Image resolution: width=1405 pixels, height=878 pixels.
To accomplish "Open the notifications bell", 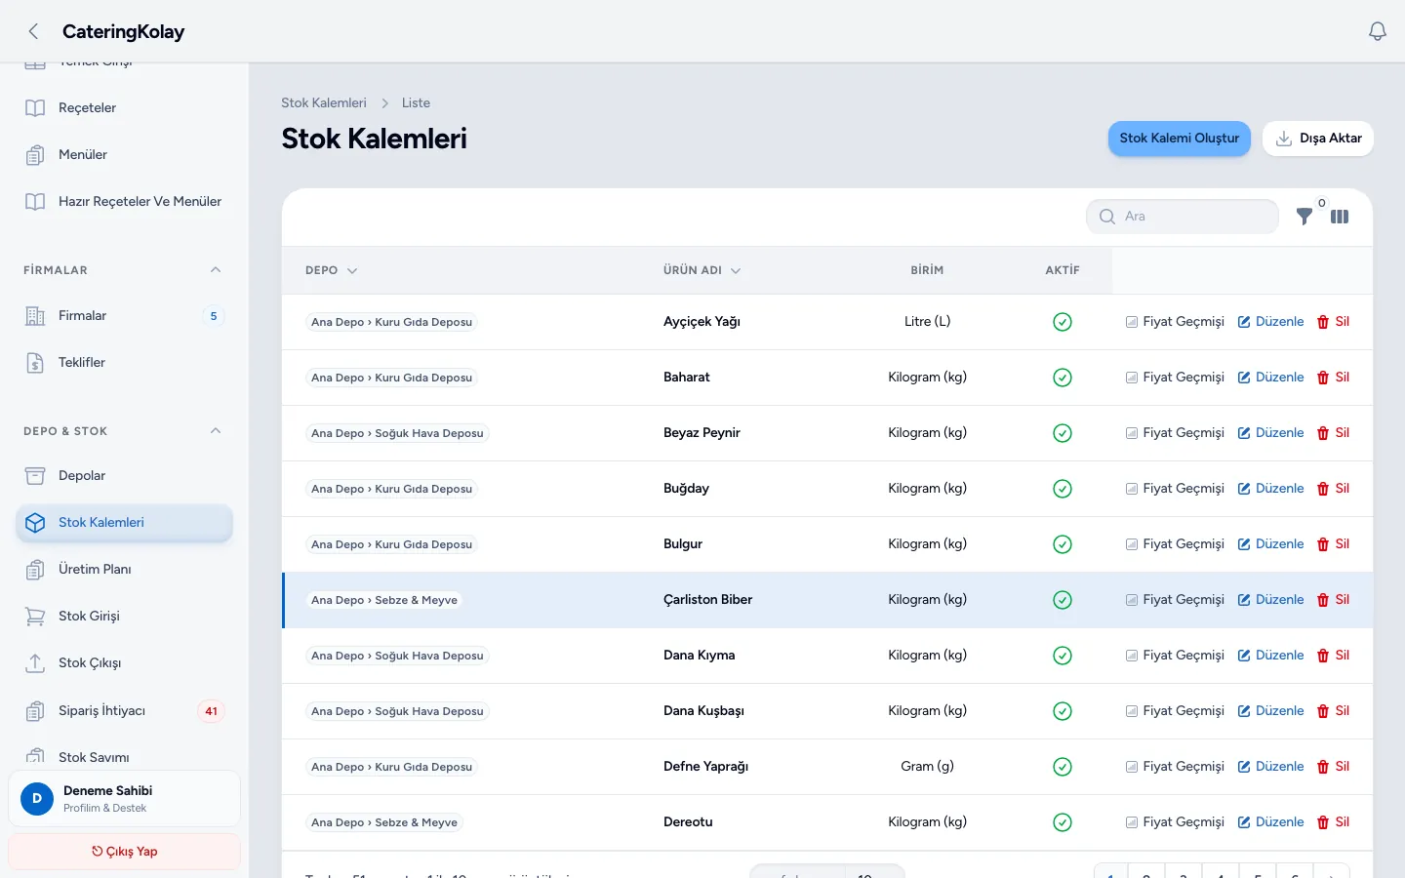I will (x=1378, y=31).
